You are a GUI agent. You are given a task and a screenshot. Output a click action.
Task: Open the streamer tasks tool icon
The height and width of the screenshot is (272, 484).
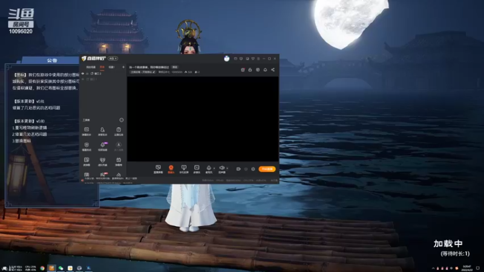[119, 131]
